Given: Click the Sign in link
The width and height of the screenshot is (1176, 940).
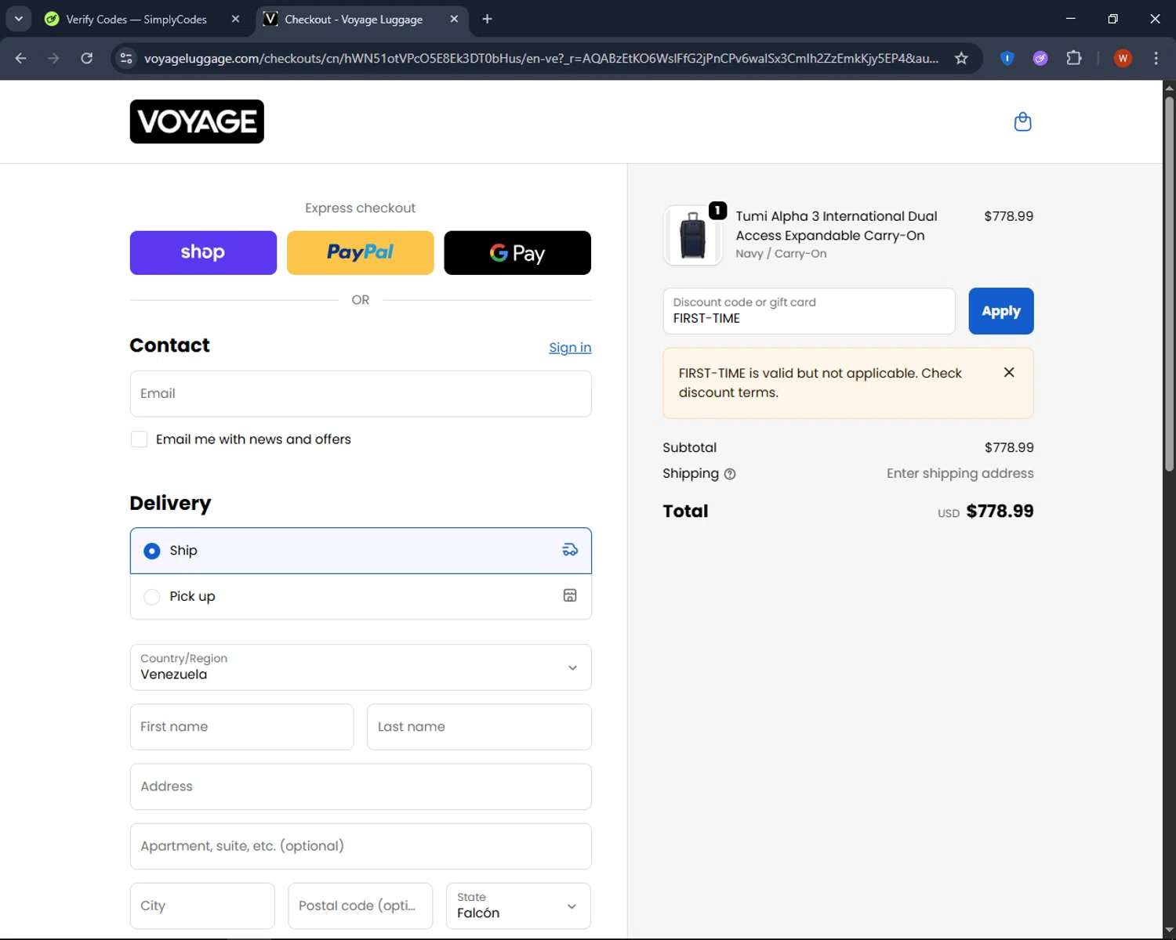Looking at the screenshot, I should (570, 347).
